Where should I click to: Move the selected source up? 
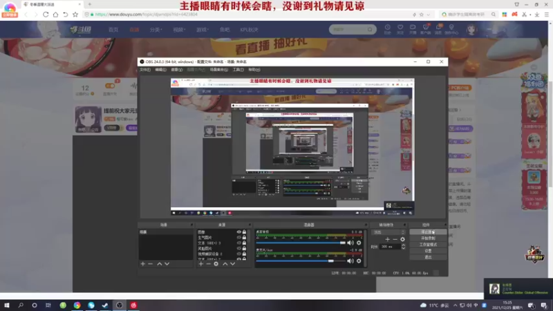click(225, 264)
